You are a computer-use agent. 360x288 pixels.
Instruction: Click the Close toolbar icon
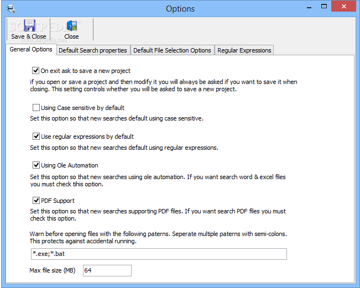(x=72, y=25)
